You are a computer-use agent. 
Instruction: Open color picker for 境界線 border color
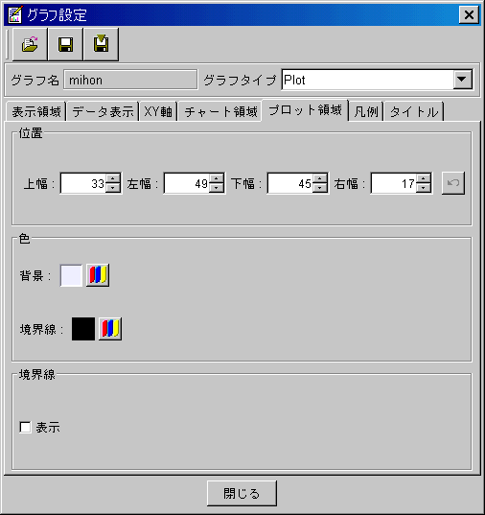point(110,328)
